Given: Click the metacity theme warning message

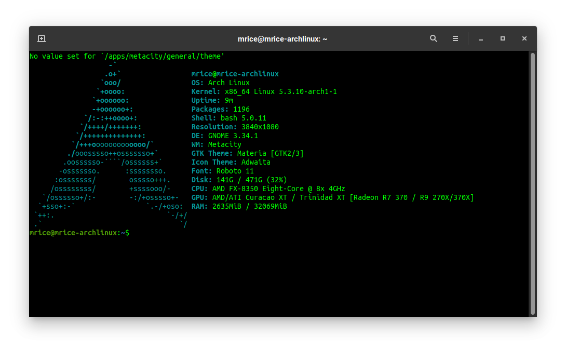Looking at the screenshot, I should point(128,56).
